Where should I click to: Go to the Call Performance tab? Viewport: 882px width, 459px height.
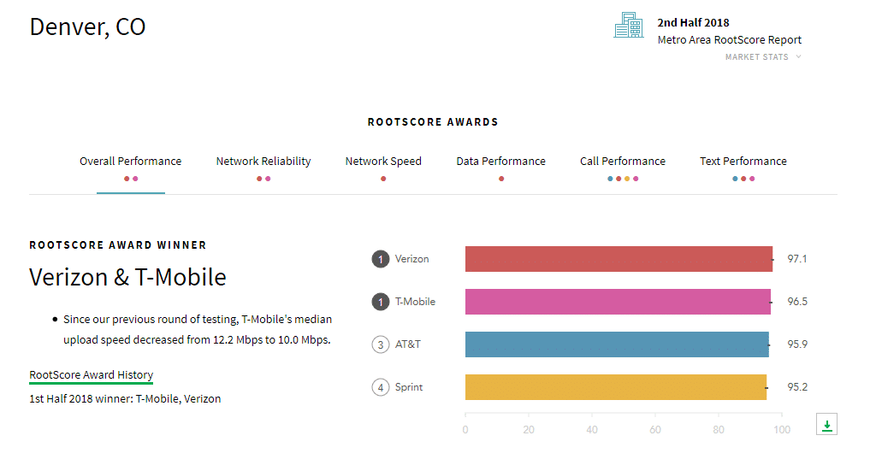pyautogui.click(x=623, y=162)
